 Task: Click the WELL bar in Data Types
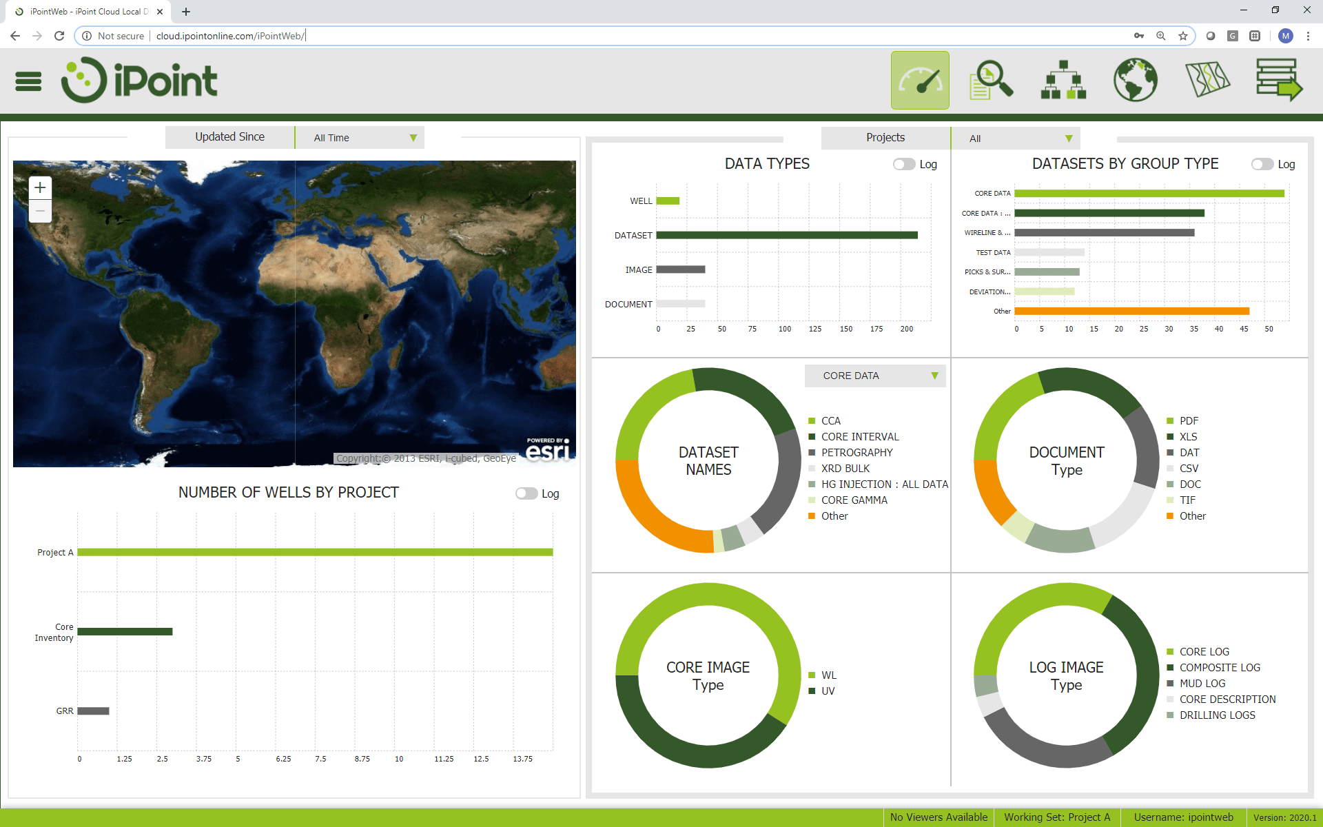[668, 201]
